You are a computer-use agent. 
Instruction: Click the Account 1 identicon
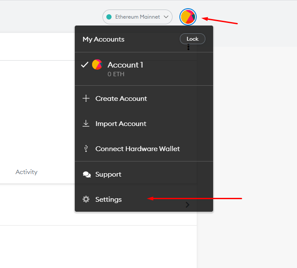pyautogui.click(x=97, y=65)
